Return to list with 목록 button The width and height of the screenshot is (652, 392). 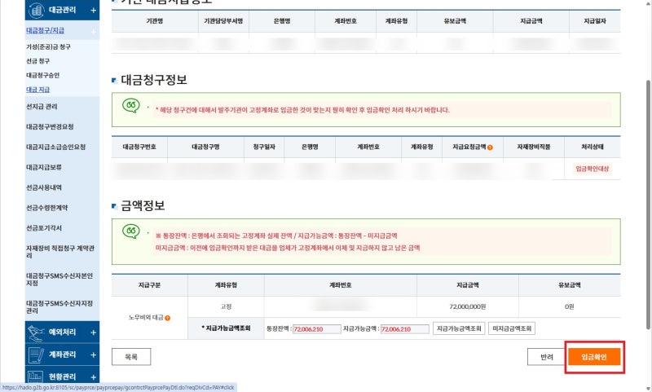[131, 357]
